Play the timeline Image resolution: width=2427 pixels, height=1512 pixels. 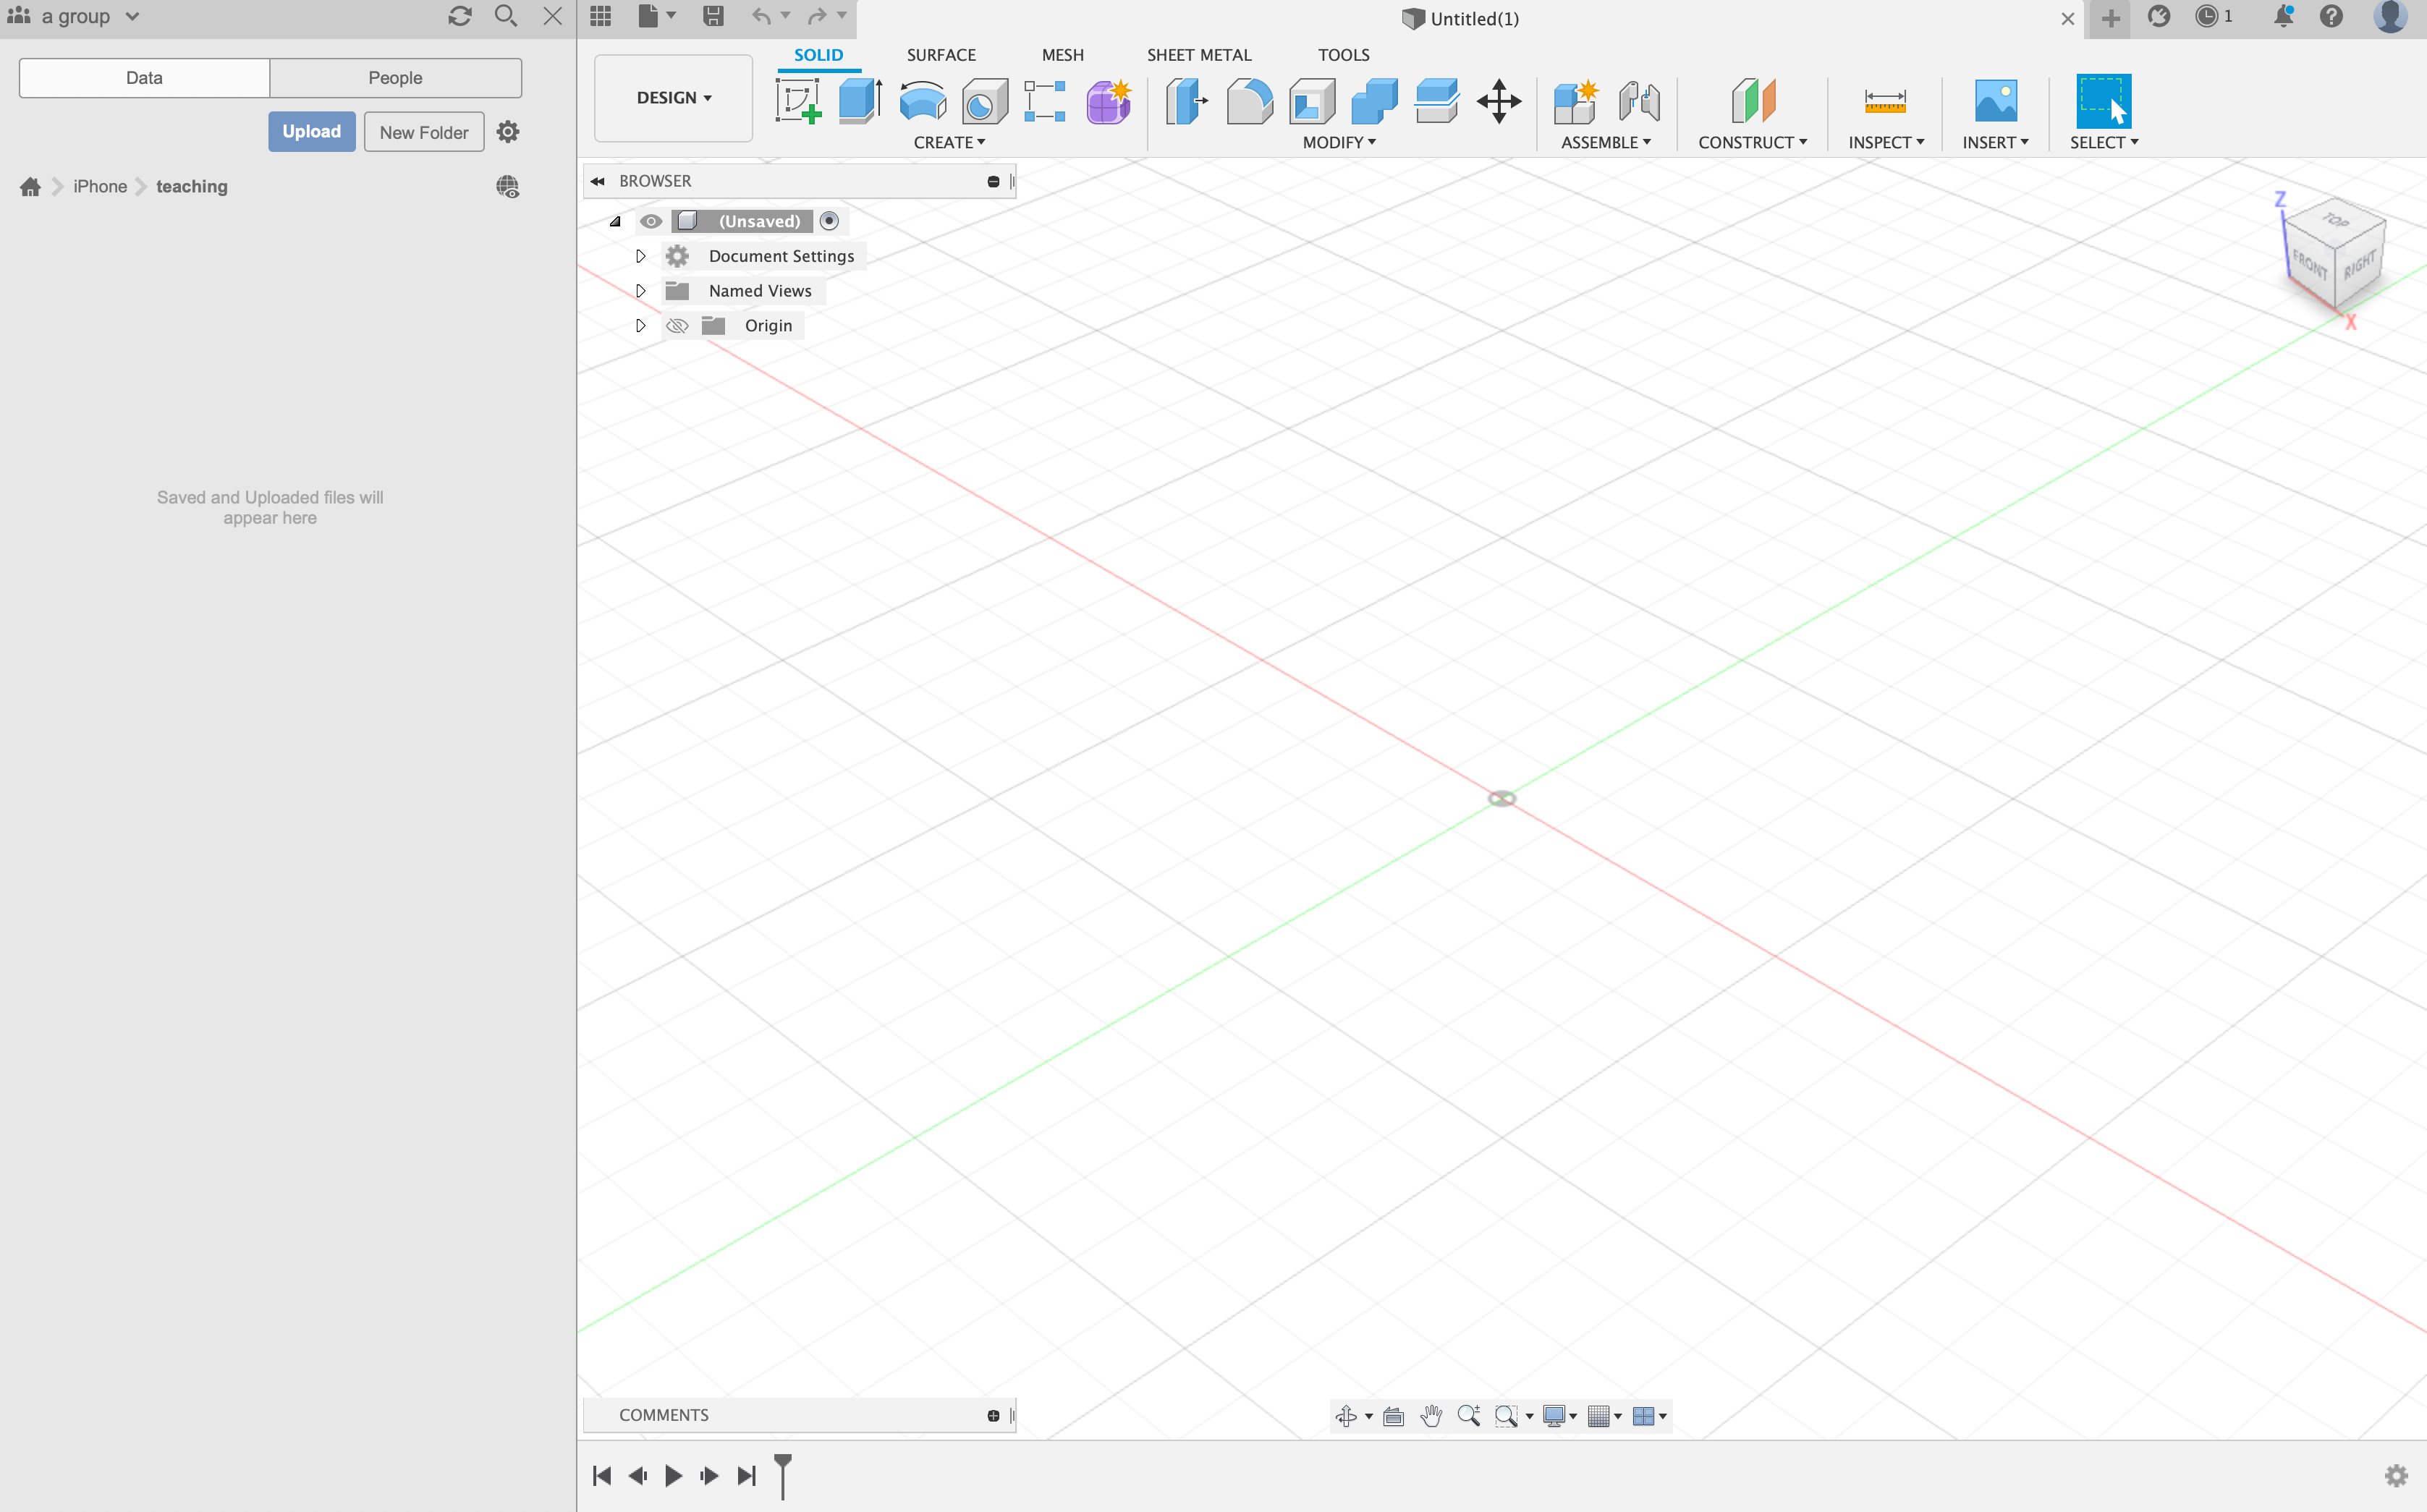[x=673, y=1475]
